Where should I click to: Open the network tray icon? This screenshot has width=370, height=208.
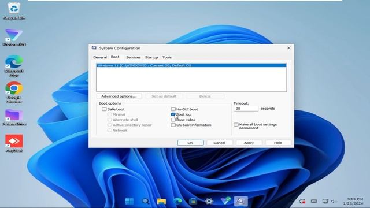325,201
